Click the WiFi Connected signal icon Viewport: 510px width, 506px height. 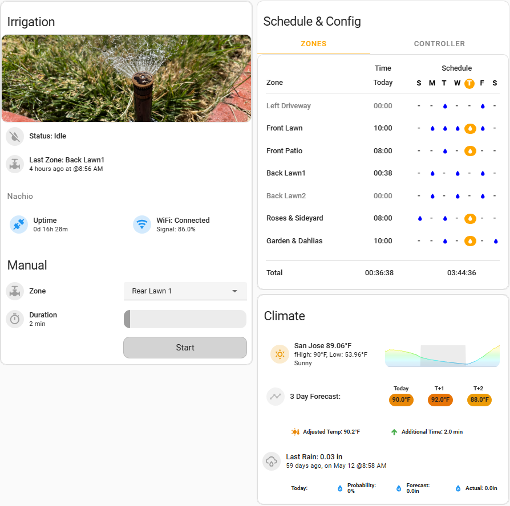tap(142, 225)
